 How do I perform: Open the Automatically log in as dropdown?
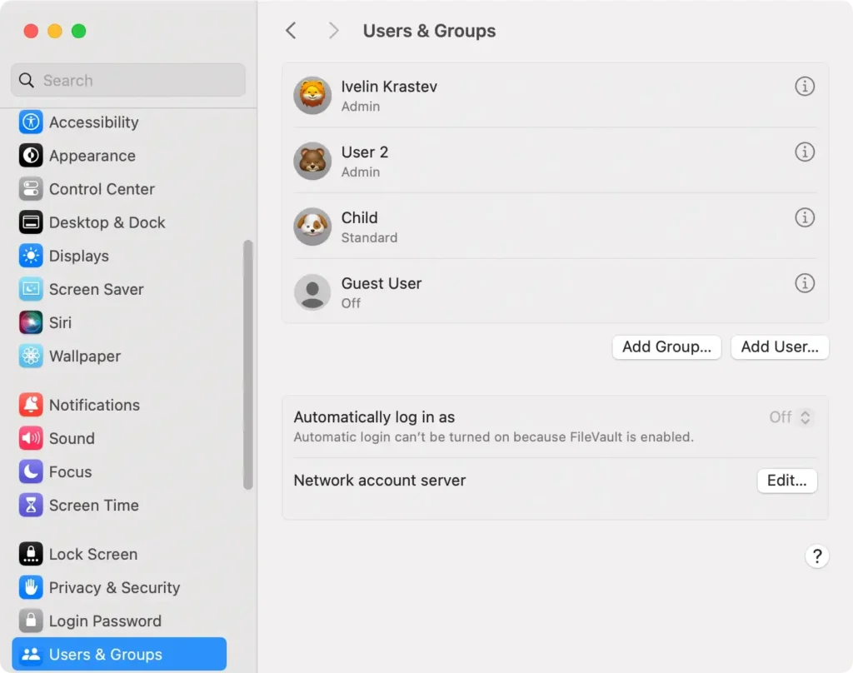coord(788,417)
